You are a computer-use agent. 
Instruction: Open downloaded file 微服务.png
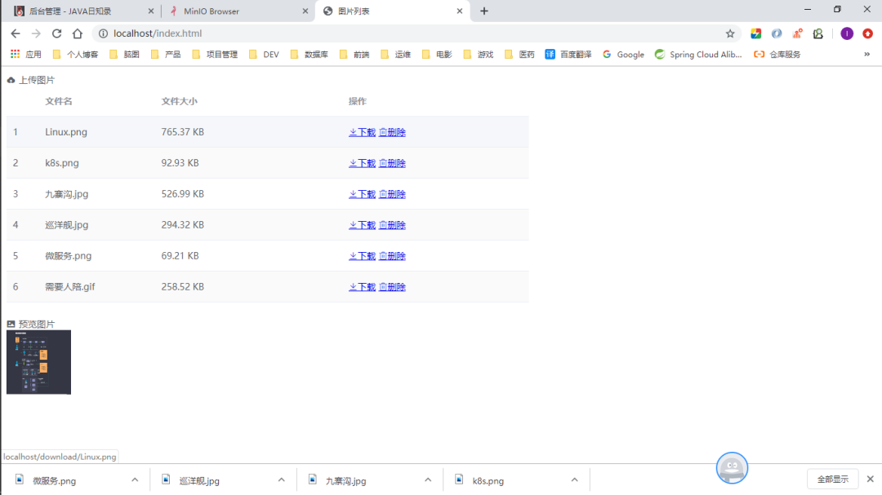pos(55,481)
